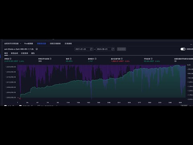Open the replay trading panel tab
This screenshot has width=193, height=145.
point(55,43)
